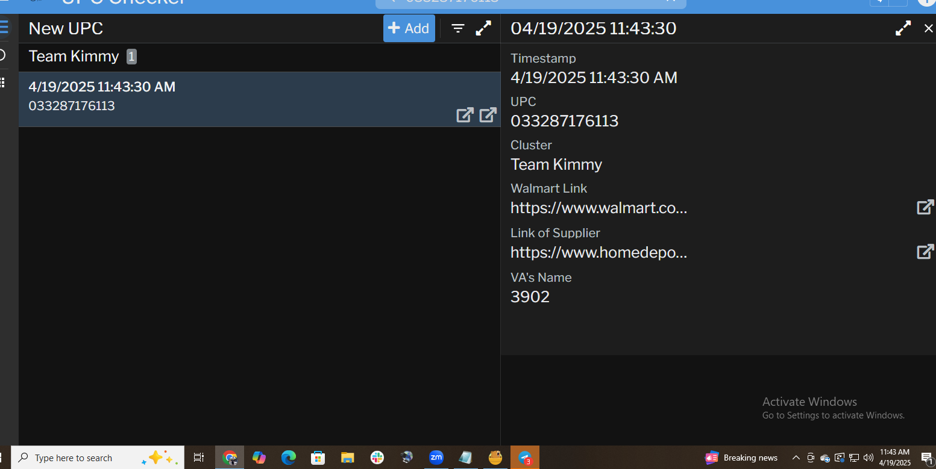Open the grid view icon in sidebar
The height and width of the screenshot is (469, 936).
[3, 82]
